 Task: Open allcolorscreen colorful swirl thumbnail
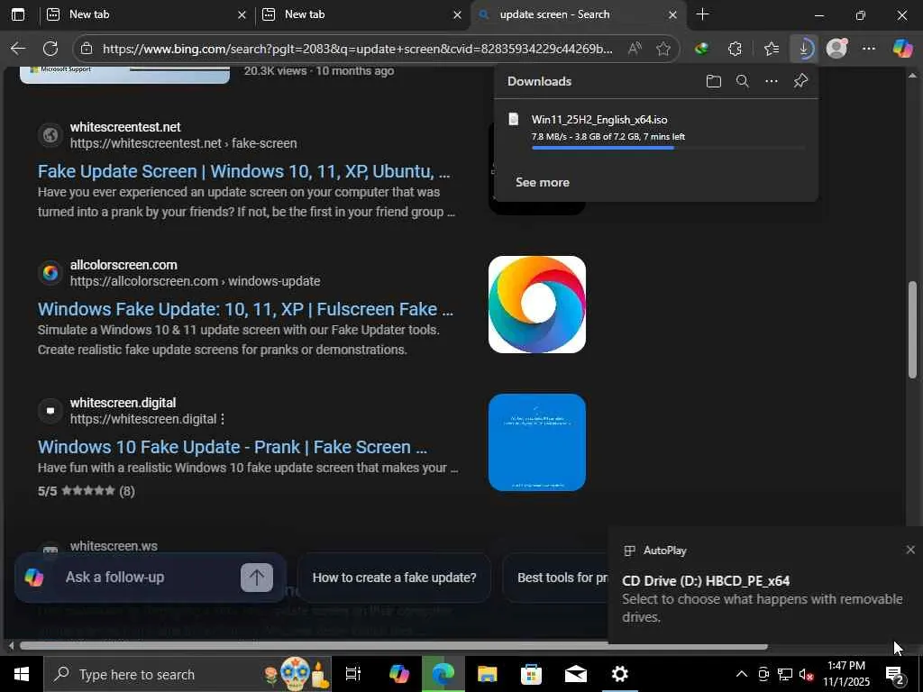(x=537, y=305)
